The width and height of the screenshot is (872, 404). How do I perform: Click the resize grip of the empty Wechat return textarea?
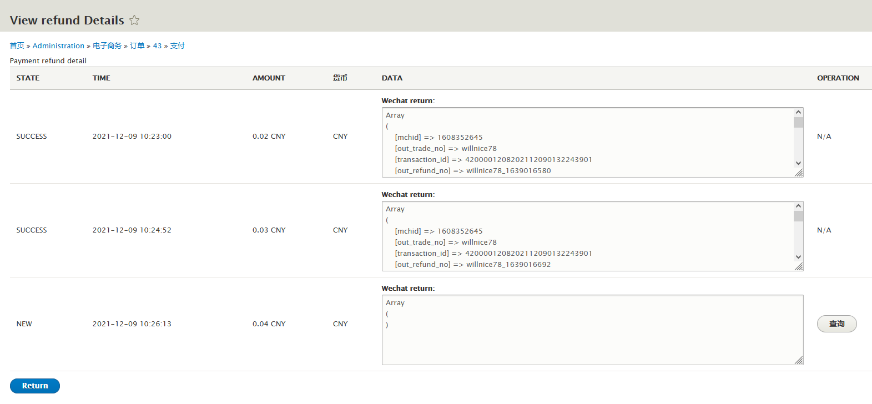coord(799,361)
